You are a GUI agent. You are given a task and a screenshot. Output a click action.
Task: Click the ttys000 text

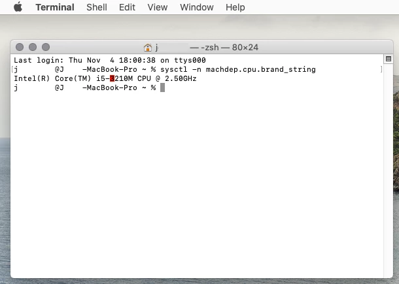[190, 60]
